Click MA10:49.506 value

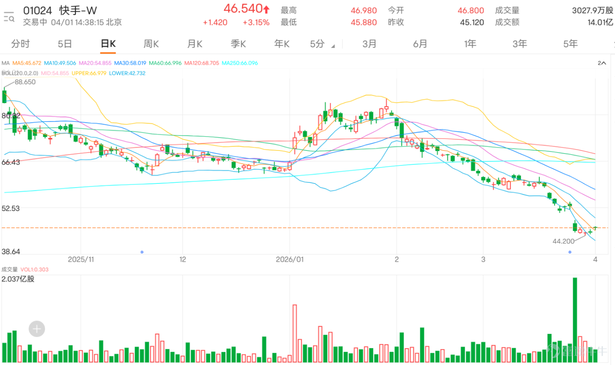point(60,63)
